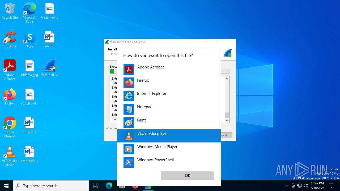This screenshot has height=191, width=340.
Task: Open the Skype desktop shortcut
Action: click(29, 40)
